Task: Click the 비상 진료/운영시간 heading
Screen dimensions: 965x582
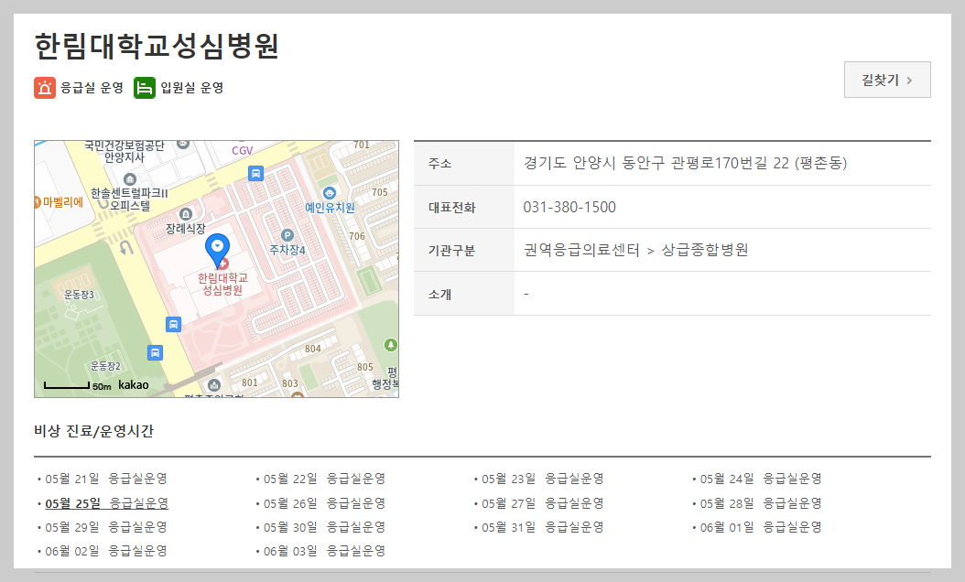Action: [x=93, y=431]
